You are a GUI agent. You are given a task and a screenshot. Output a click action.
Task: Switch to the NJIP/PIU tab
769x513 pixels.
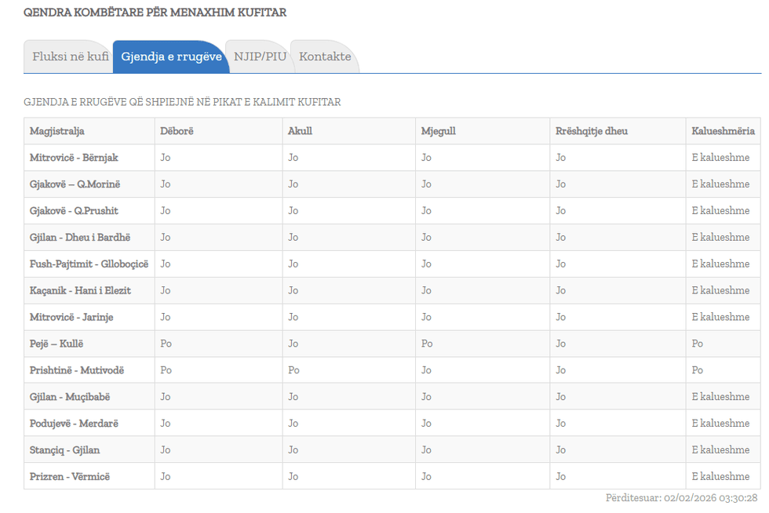pos(260,57)
